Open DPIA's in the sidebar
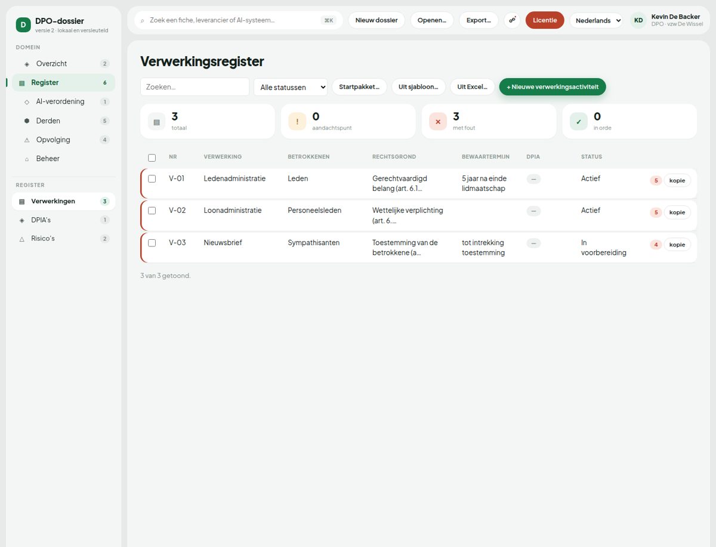The width and height of the screenshot is (716, 547). coord(63,220)
